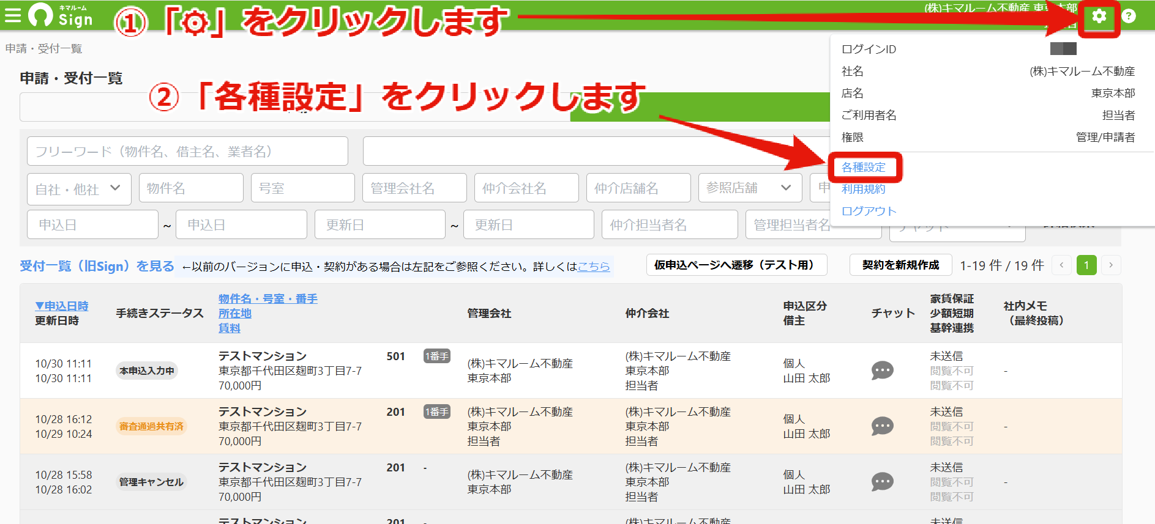Open chat icon for 10/28 15:58 row

(x=882, y=482)
